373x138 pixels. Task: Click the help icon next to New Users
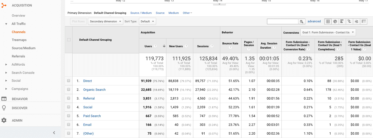point(186,46)
